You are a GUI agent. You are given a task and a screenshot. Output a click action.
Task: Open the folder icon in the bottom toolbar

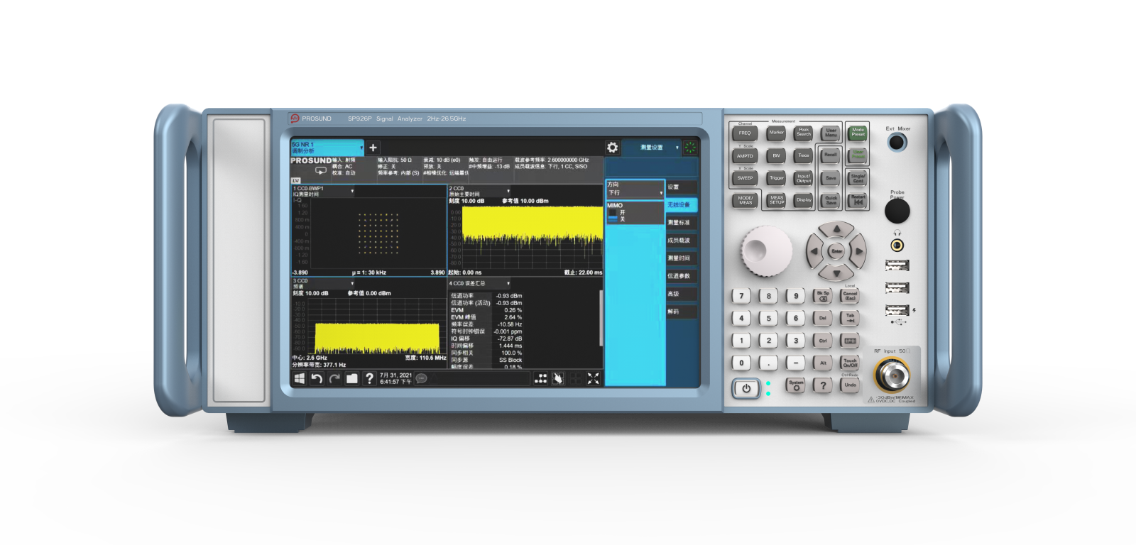pyautogui.click(x=351, y=379)
